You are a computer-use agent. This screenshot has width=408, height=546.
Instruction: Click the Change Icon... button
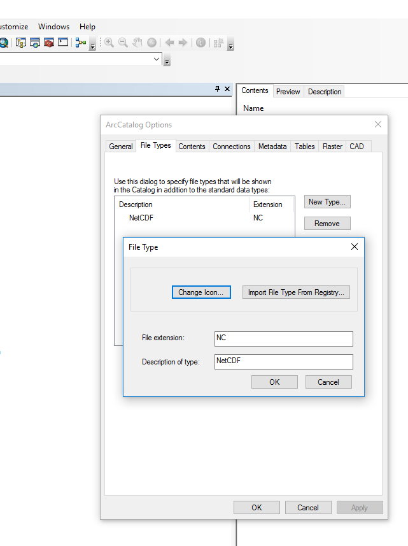(x=201, y=292)
